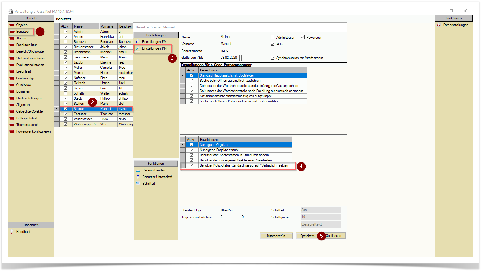The height and width of the screenshot is (272, 483).
Task: Click the Quickview folder icon
Action: [12, 85]
